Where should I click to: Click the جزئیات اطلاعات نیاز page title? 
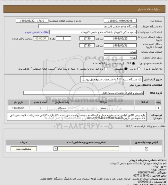click(149, 9)
